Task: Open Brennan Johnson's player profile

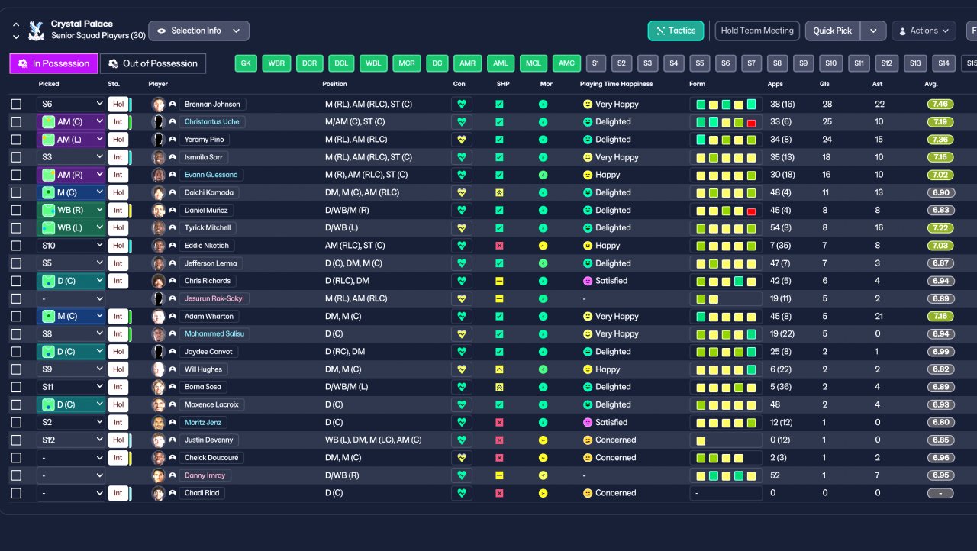Action: [212, 105]
